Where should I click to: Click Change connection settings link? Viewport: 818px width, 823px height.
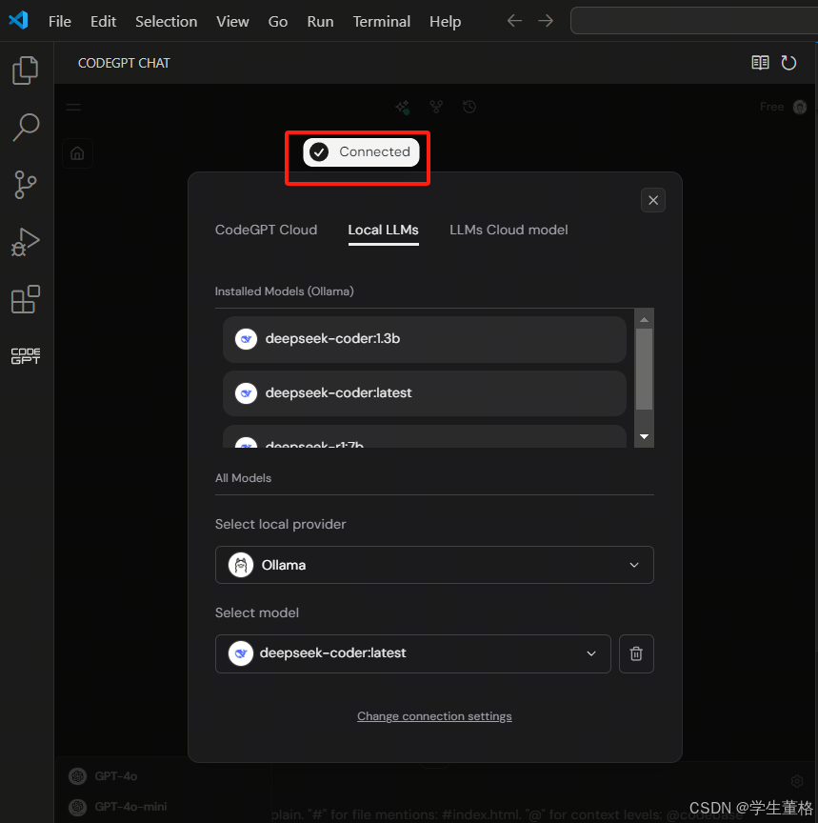click(x=434, y=716)
